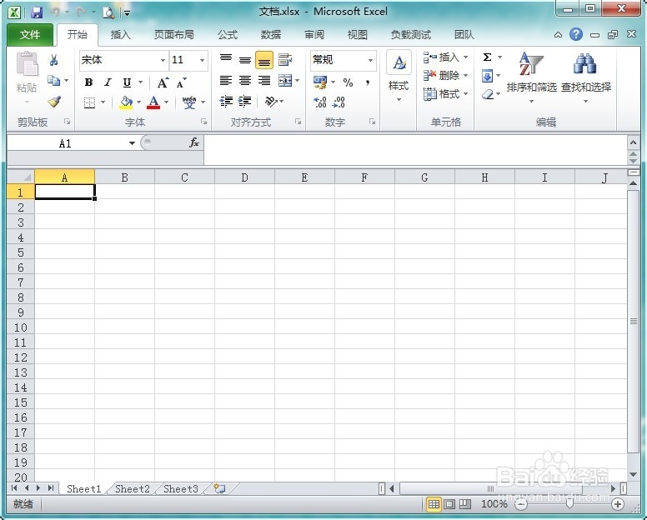Increase font size with the large A icon
This screenshot has width=647, height=520.
[163, 82]
